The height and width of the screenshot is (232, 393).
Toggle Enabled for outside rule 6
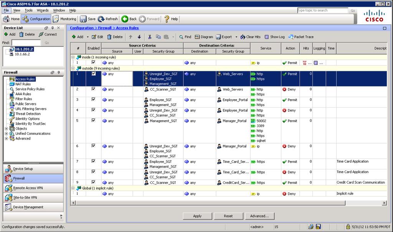[94, 146]
